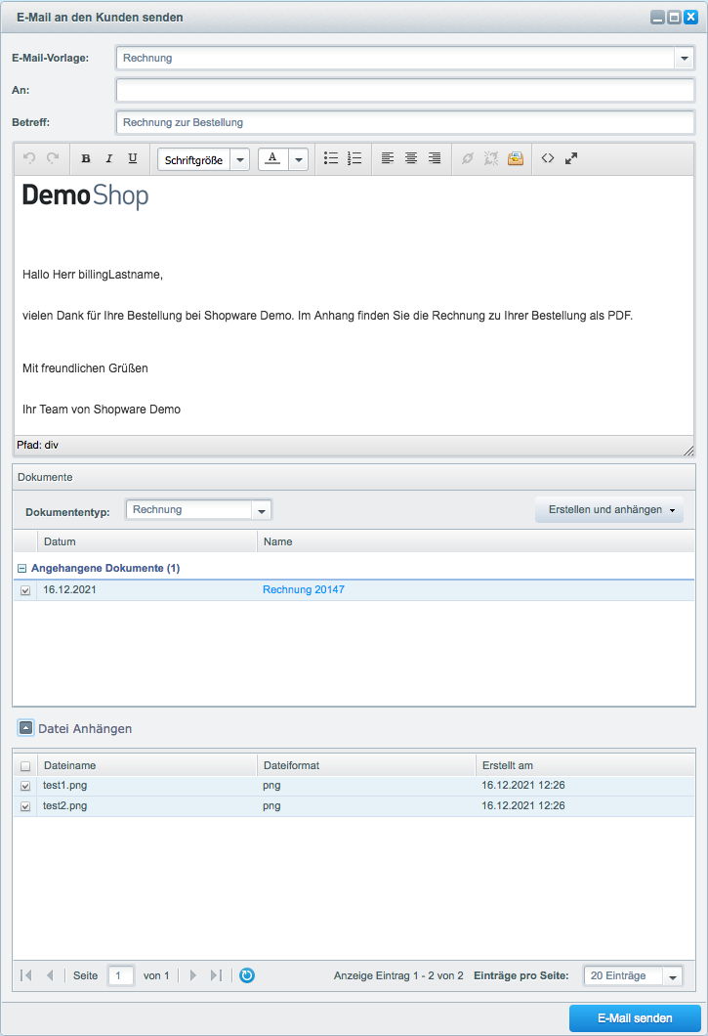Image resolution: width=708 pixels, height=1036 pixels.
Task: Open the Rechnung 20147 link
Action: pos(303,590)
